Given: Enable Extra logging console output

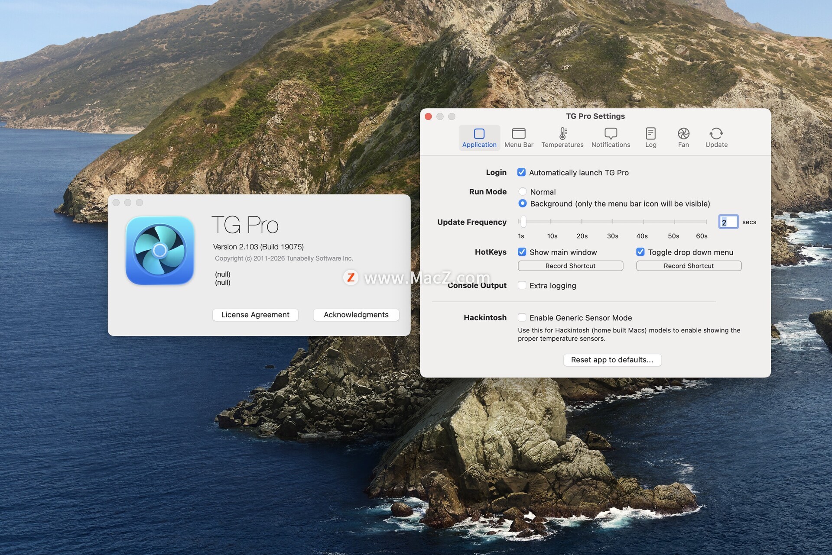Looking at the screenshot, I should pyautogui.click(x=522, y=285).
